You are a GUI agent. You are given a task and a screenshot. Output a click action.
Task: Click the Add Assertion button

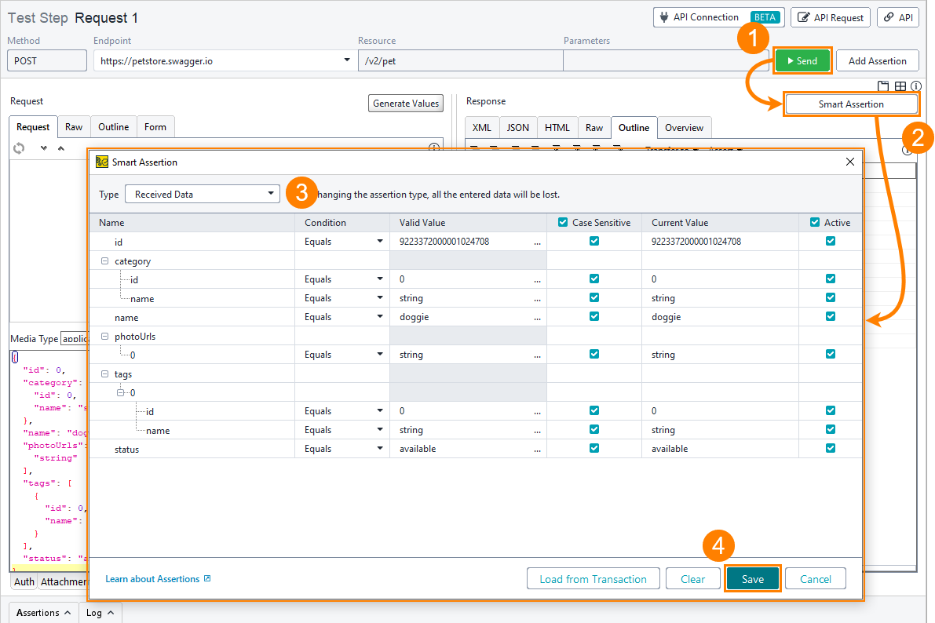coord(877,61)
